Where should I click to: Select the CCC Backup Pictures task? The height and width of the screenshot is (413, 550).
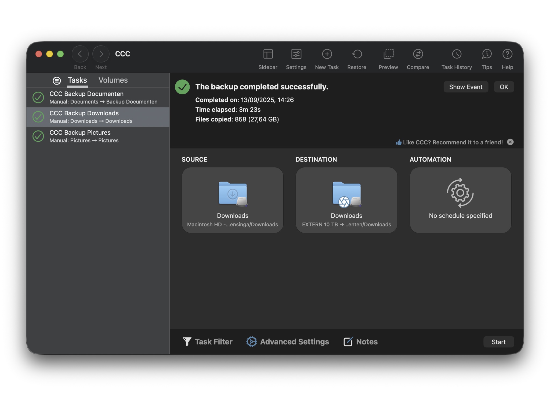98,136
